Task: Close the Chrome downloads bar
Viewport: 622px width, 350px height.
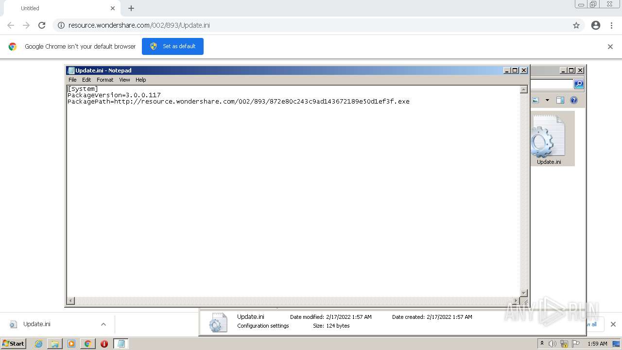Action: click(x=613, y=324)
